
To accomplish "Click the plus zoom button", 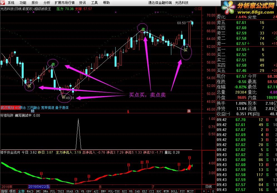I will (x=204, y=191).
